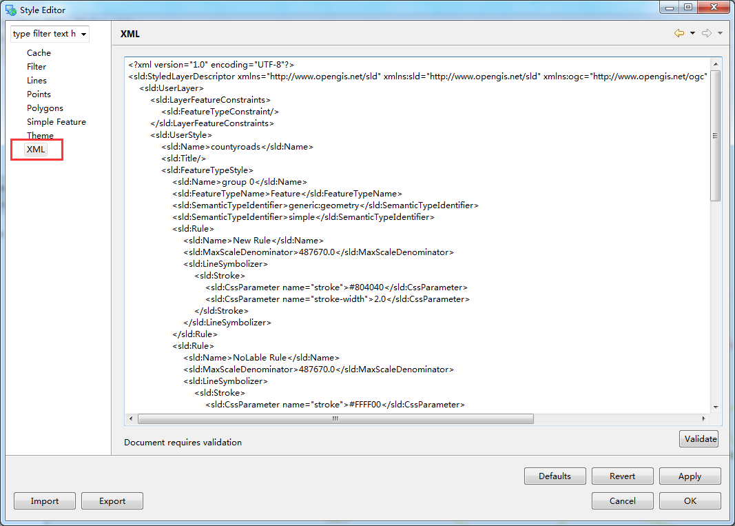Click the vertical scrollbar up arrow
Viewport: 735px width, 526px height.
(715, 64)
